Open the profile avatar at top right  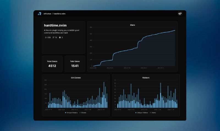point(180,13)
